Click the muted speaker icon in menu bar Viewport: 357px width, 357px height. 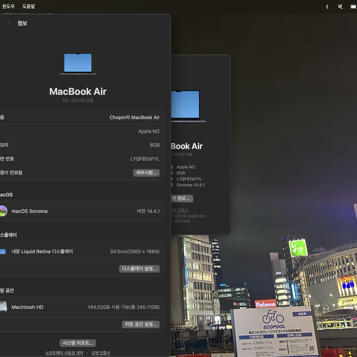pos(340,7)
